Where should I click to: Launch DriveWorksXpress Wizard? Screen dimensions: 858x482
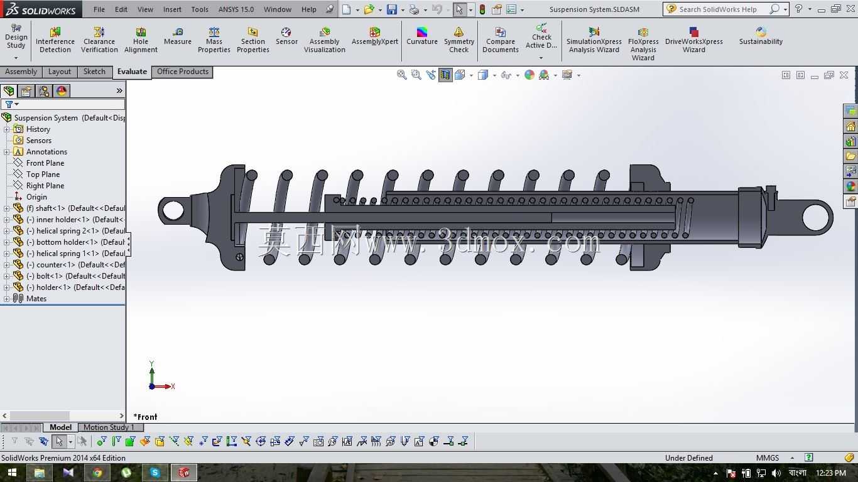pyautogui.click(x=694, y=40)
